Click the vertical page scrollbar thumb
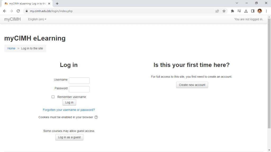The height and width of the screenshot is (152, 271). point(269,73)
